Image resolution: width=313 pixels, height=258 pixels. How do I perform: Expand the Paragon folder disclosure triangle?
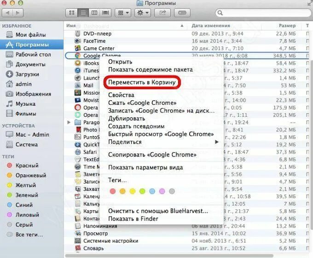(69, 122)
